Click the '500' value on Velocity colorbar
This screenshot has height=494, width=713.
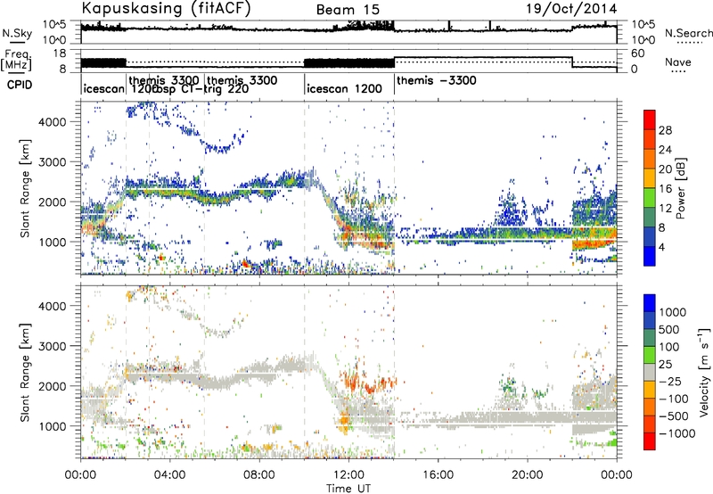(x=669, y=329)
